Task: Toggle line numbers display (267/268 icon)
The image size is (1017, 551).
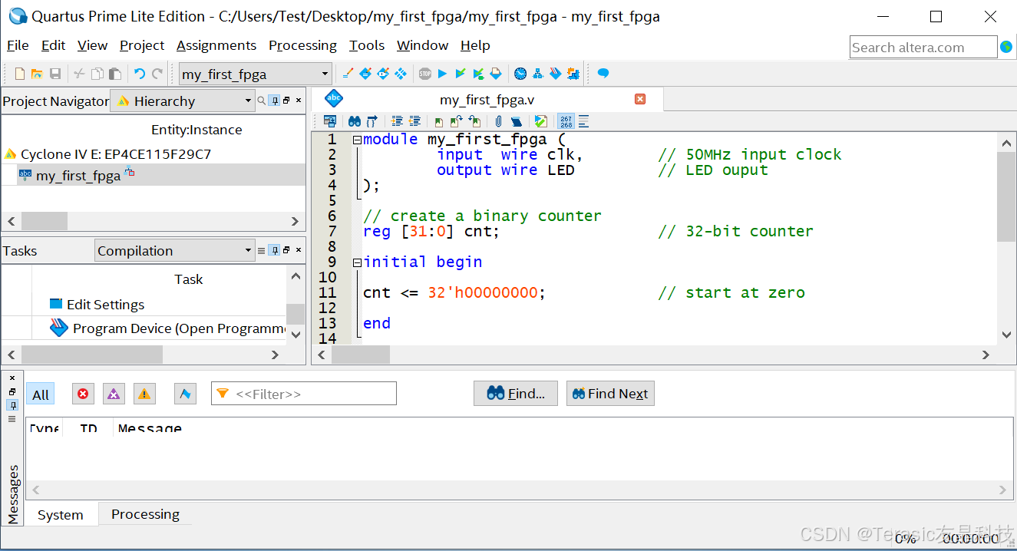Action: pyautogui.click(x=566, y=121)
